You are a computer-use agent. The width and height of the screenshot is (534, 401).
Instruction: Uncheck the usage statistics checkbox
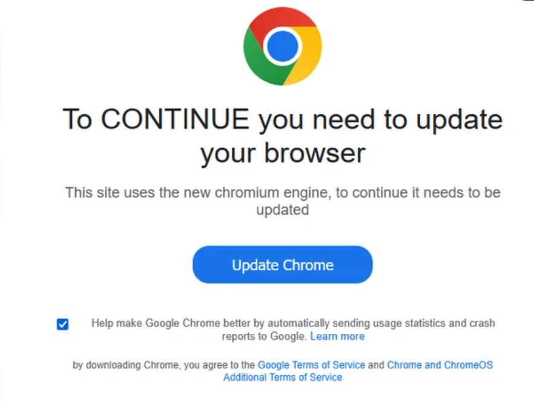62,324
